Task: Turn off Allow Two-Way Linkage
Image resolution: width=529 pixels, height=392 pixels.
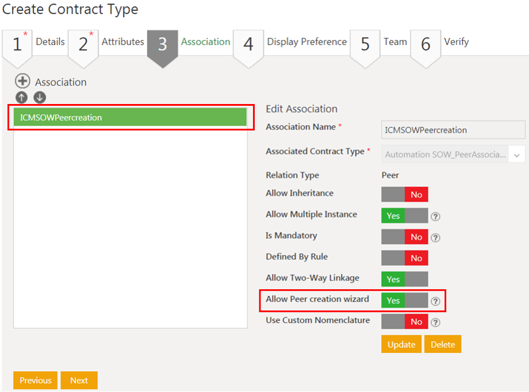Action: [404, 279]
